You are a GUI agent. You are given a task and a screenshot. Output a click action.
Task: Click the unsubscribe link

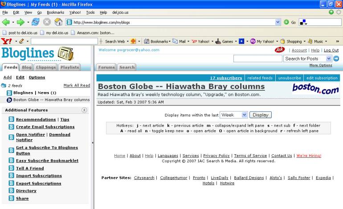coord(290,78)
